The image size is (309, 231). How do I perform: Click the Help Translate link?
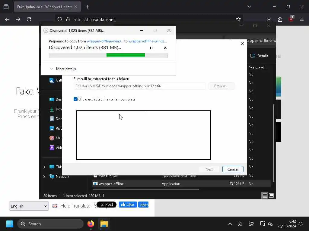coord(75,206)
